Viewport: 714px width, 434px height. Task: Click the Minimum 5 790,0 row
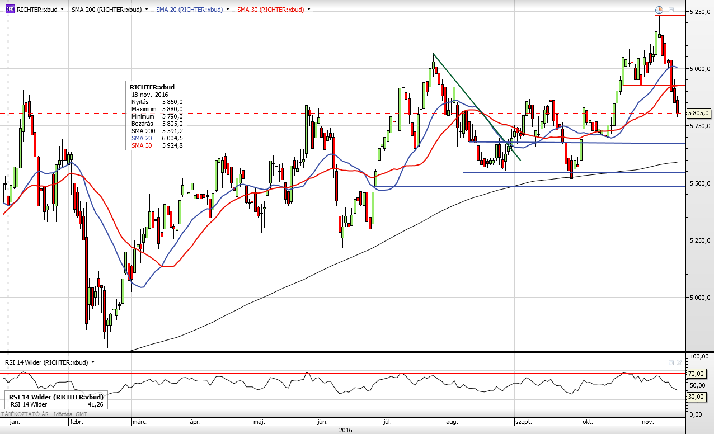157,116
